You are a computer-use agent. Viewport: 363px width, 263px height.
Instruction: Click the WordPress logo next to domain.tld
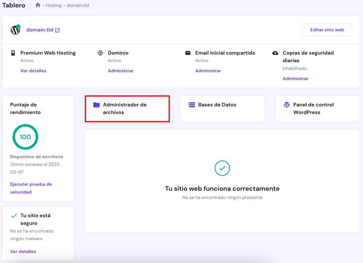[15, 30]
